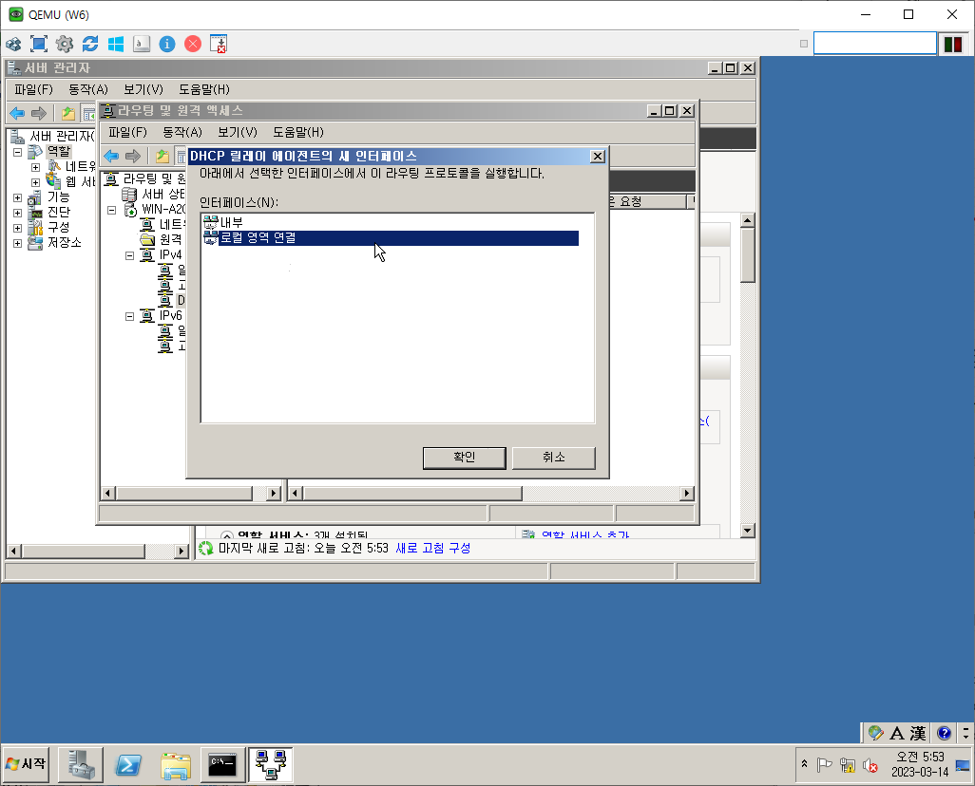Collapse the 역할 node in Server Manager tree

[17, 152]
